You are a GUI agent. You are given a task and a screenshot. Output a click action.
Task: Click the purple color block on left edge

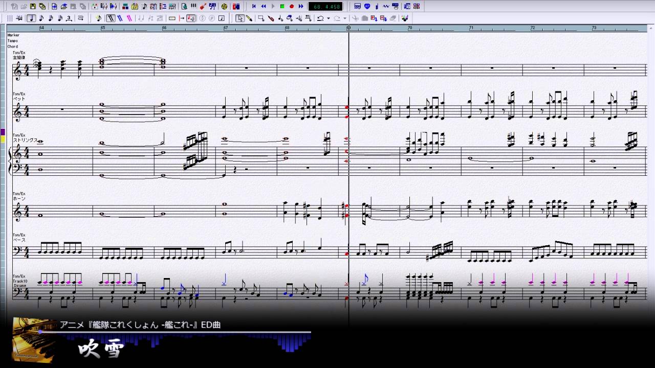(x=3, y=132)
